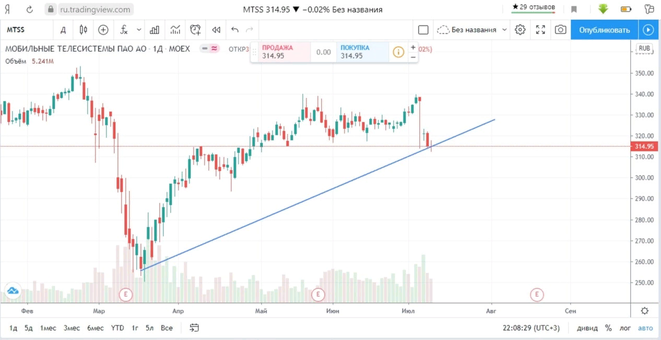The image size is (661, 340).
Task: Select the blue trend line
Action: pyautogui.click(x=318, y=195)
